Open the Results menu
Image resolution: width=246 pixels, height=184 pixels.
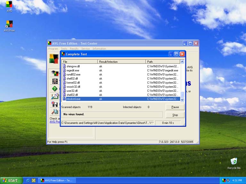(x=74, y=49)
